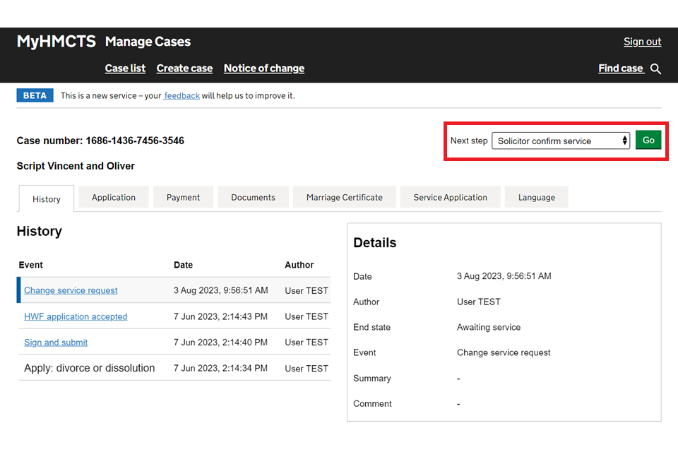Click the MyHMCTS logo text

click(56, 42)
